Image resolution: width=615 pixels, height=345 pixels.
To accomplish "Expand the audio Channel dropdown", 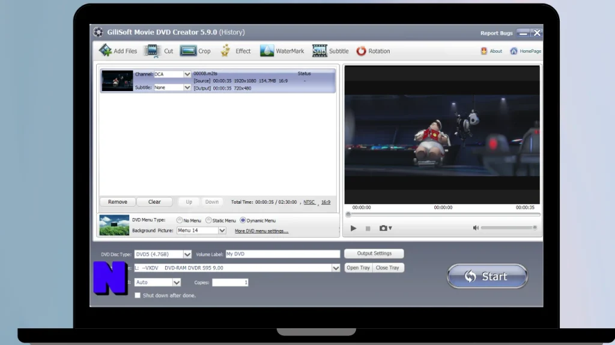I will 187,74.
